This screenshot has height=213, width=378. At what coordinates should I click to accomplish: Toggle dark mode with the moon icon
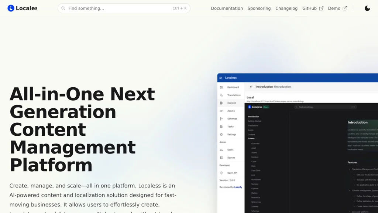[x=367, y=8]
